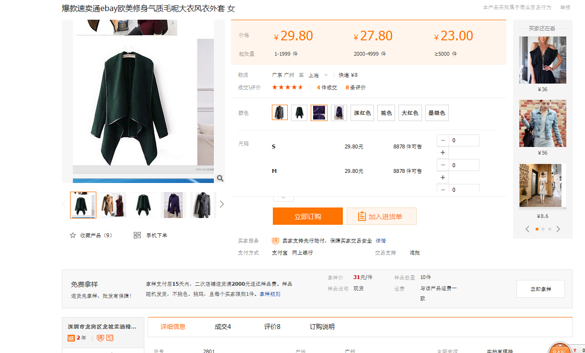
Task: Click the star icon to favorite product
Action: point(73,235)
